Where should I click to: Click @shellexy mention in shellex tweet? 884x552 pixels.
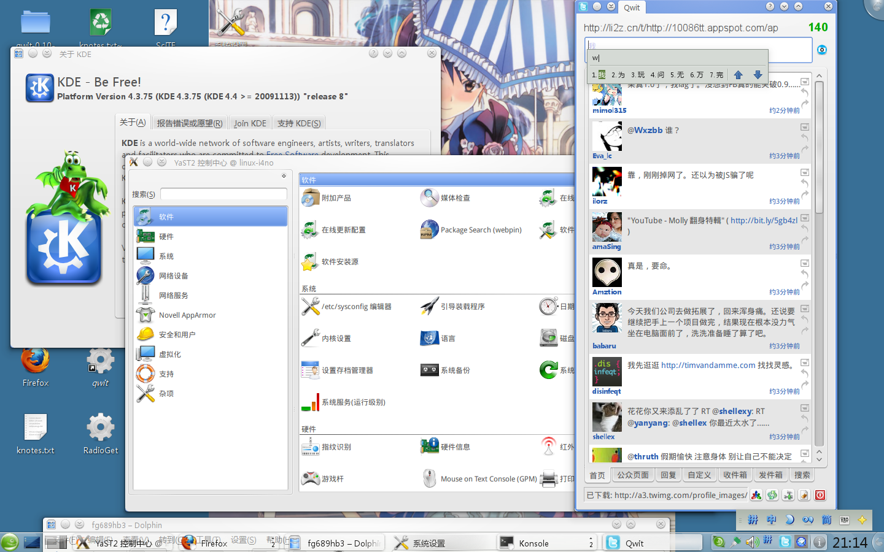732,412
